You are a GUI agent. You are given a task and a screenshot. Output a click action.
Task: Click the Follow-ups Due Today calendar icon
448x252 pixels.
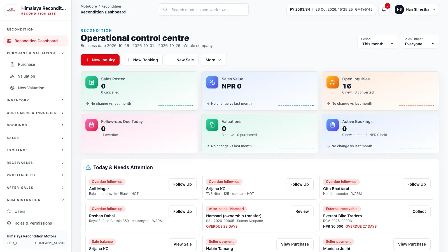tap(92, 125)
